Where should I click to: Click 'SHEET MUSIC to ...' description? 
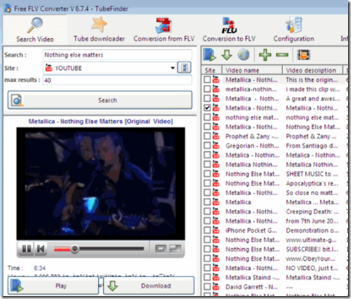click(311, 174)
